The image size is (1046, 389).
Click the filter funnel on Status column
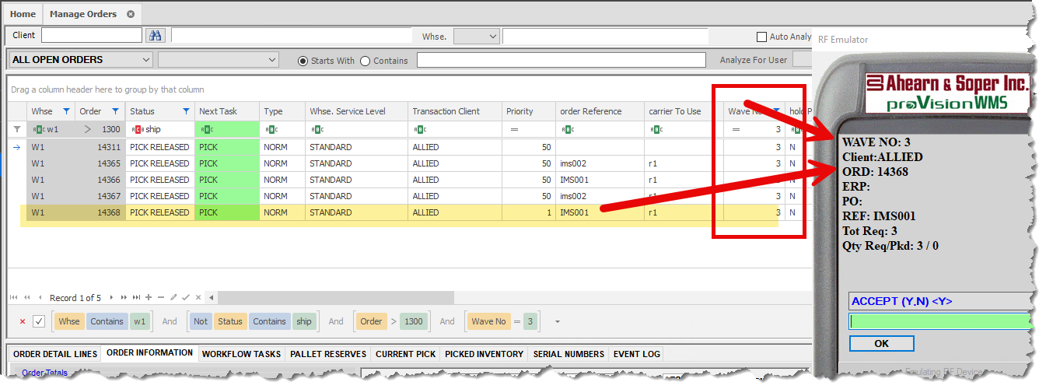click(186, 111)
